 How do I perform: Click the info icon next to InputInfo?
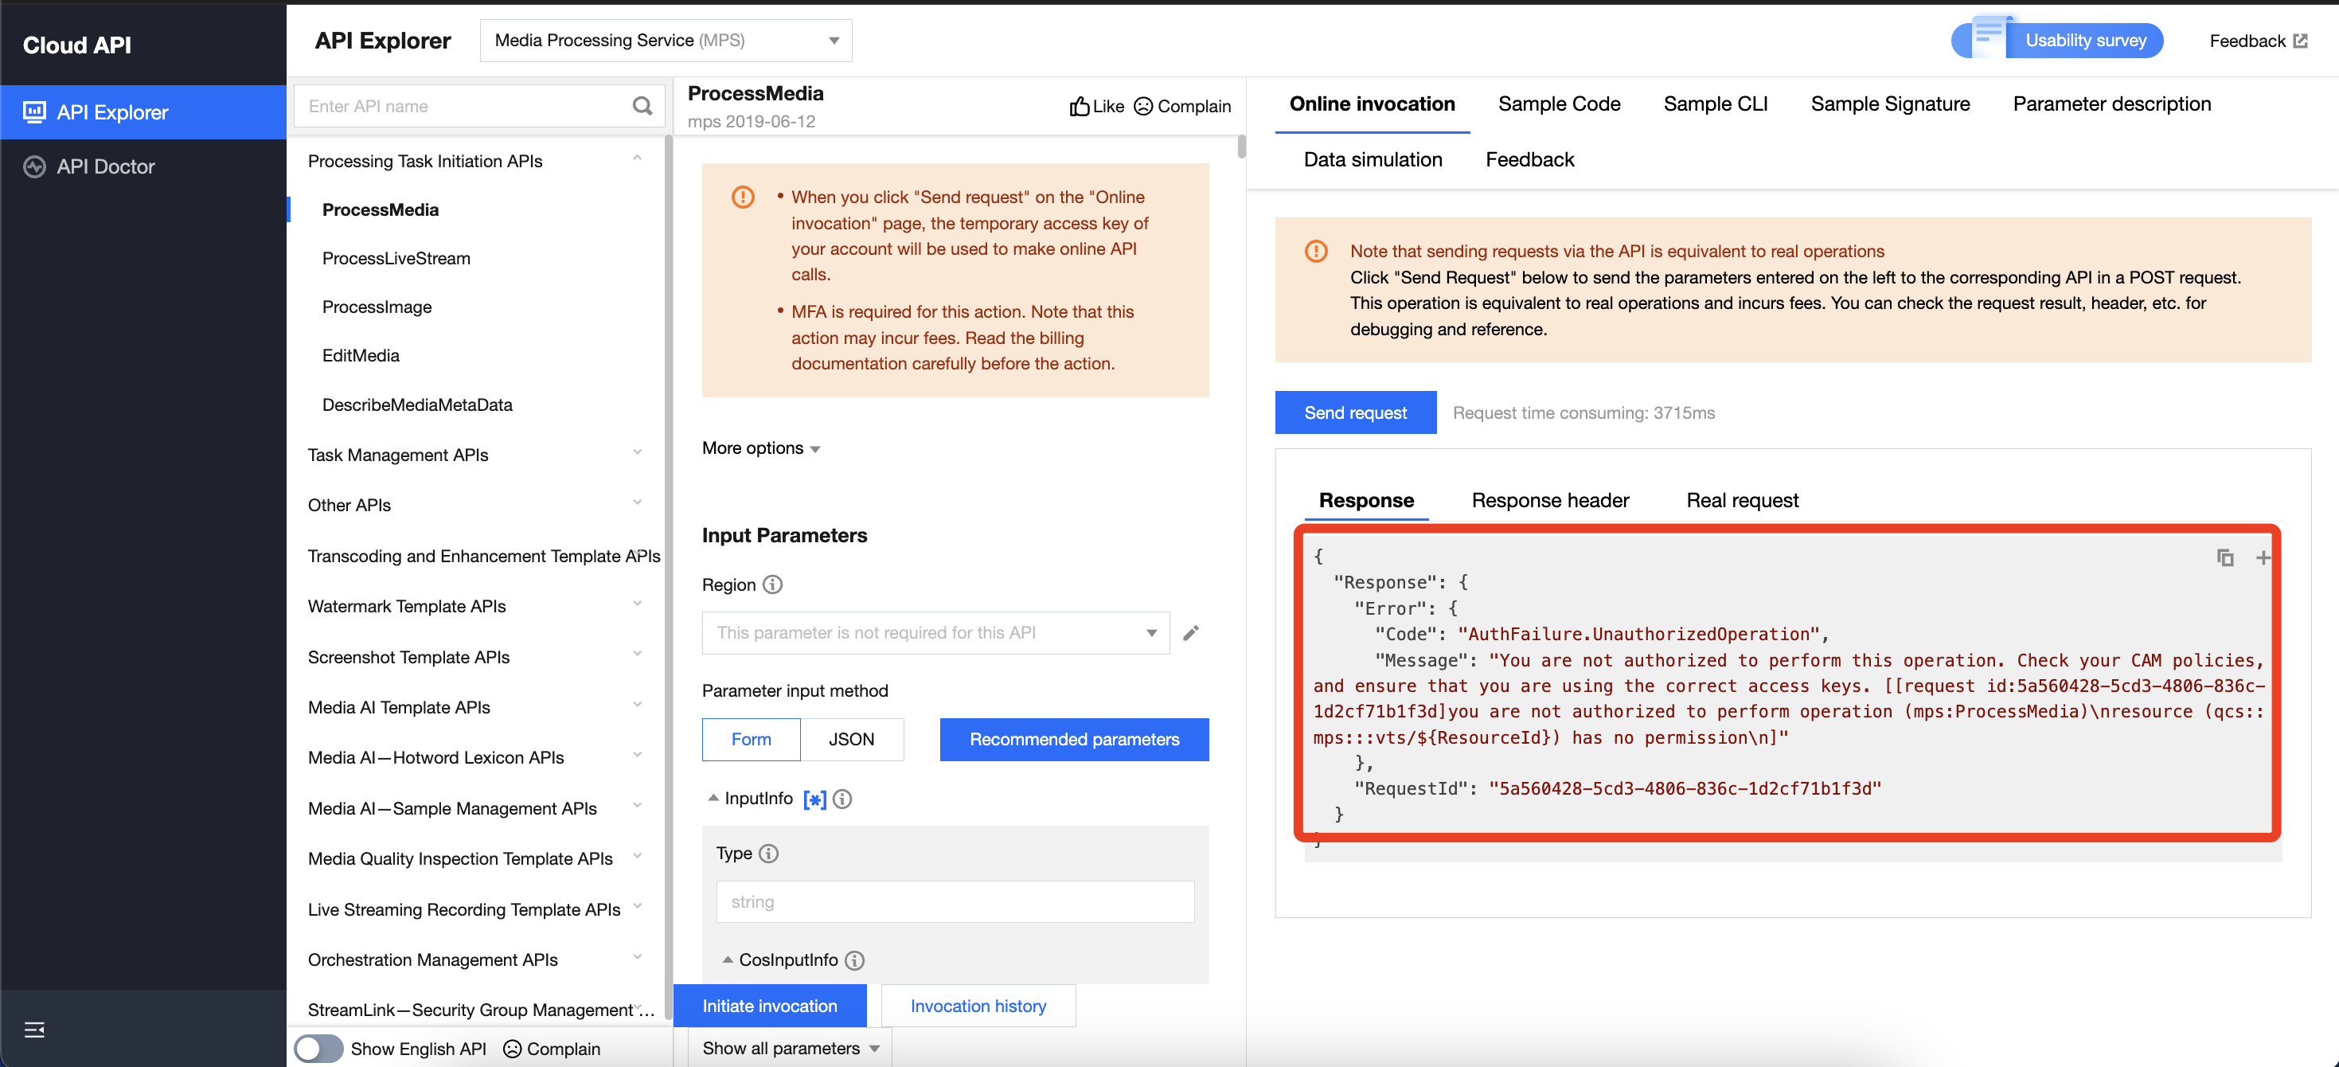[841, 799]
